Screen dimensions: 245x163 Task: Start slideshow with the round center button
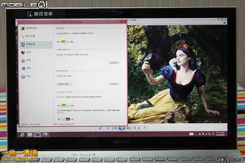coord(122,128)
